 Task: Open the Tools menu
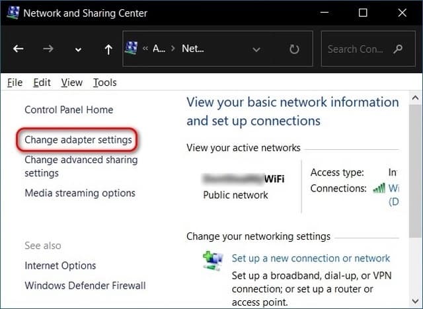pyautogui.click(x=105, y=83)
